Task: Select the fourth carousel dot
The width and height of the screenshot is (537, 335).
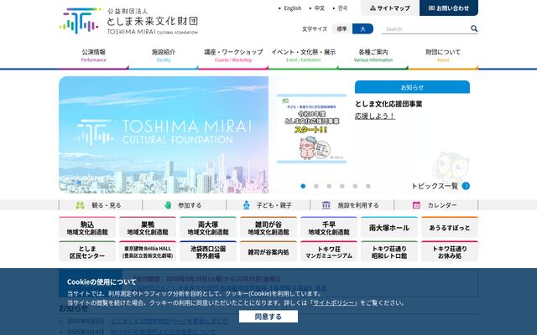Action: click(x=342, y=186)
